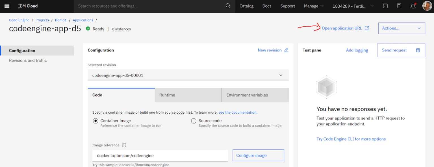
Task: Expand the Manage menu in the header
Action: (314, 6)
